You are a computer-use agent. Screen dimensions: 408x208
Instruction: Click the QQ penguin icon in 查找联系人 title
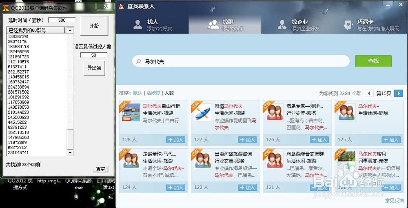pyautogui.click(x=121, y=7)
